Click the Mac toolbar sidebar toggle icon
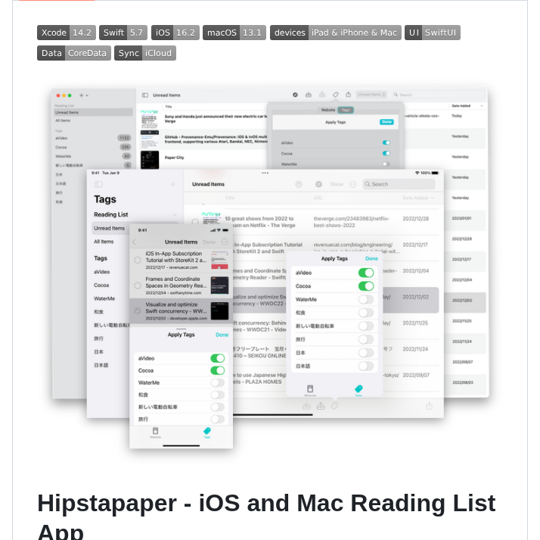 [x=144, y=95]
